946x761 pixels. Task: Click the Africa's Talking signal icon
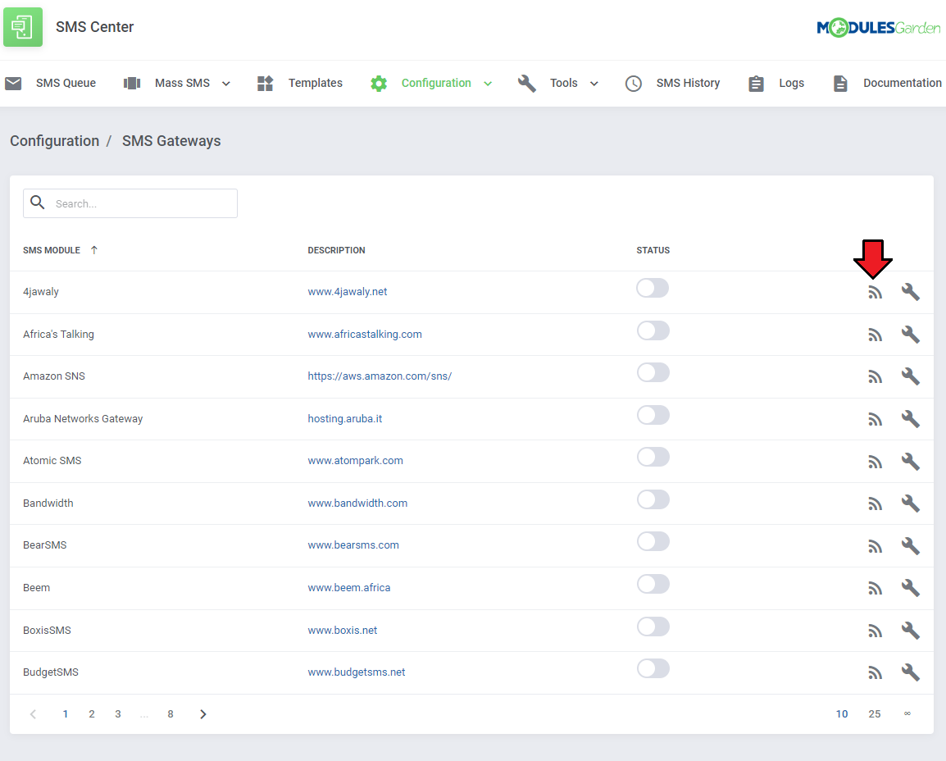875,335
